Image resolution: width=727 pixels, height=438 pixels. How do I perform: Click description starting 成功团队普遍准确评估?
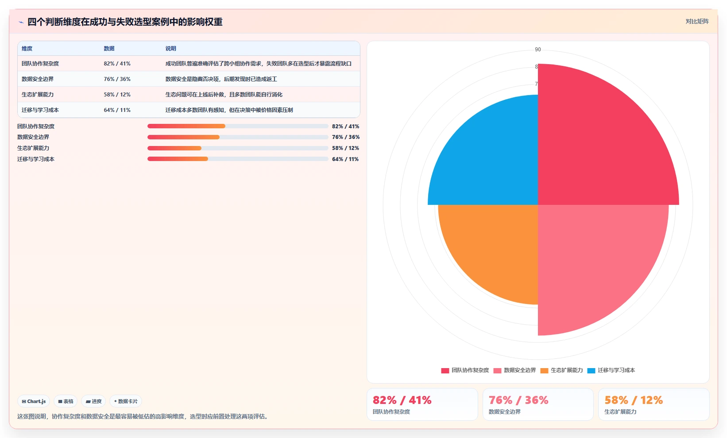[x=259, y=64]
